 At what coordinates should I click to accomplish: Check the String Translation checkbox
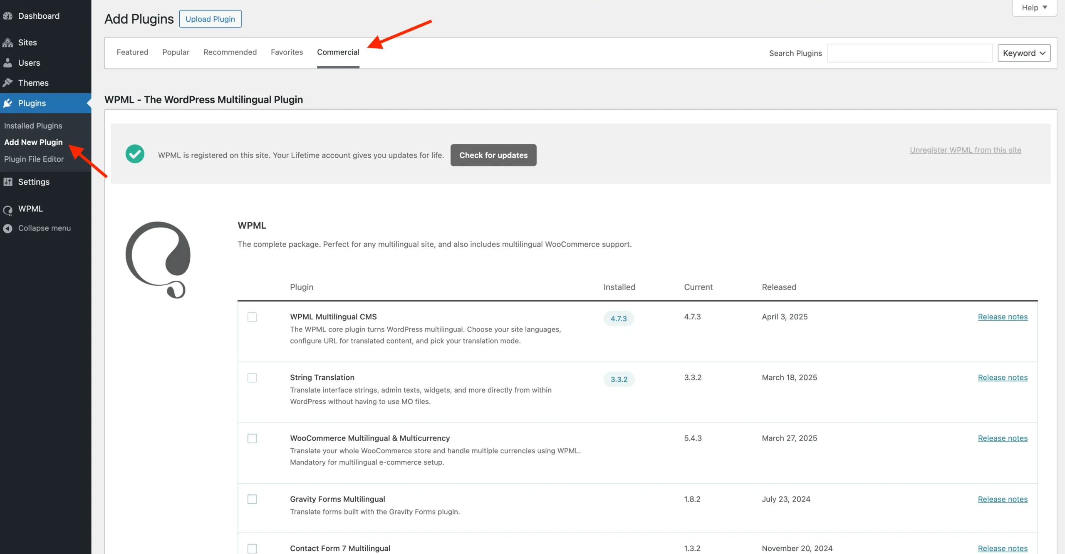(x=252, y=378)
